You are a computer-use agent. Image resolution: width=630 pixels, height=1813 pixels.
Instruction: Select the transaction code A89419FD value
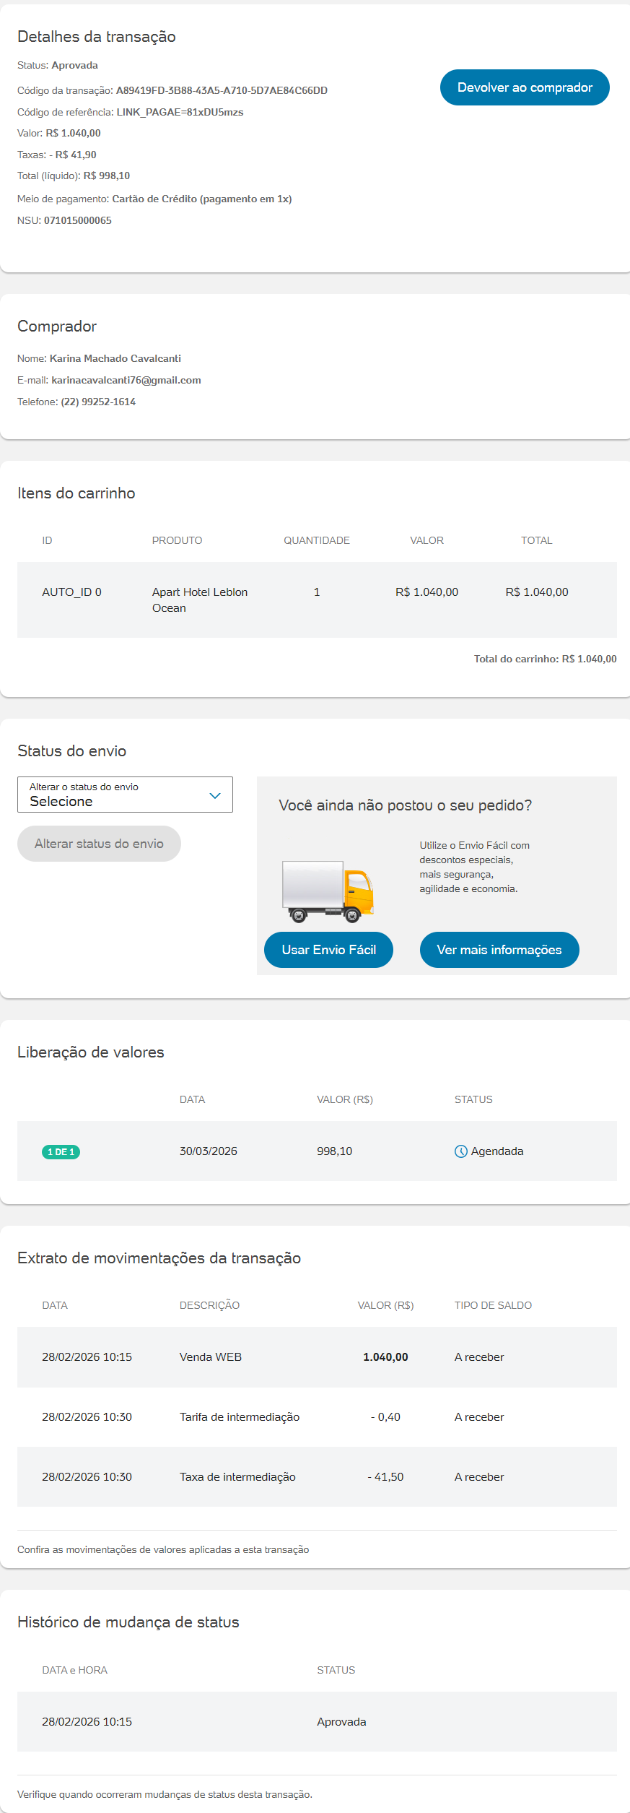(x=222, y=91)
